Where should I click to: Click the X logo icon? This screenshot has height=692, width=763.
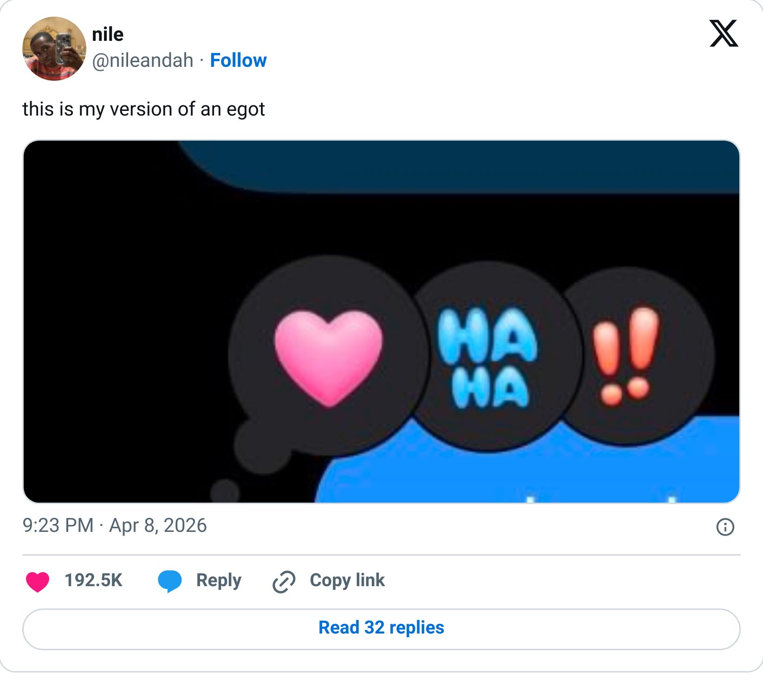coord(723,33)
